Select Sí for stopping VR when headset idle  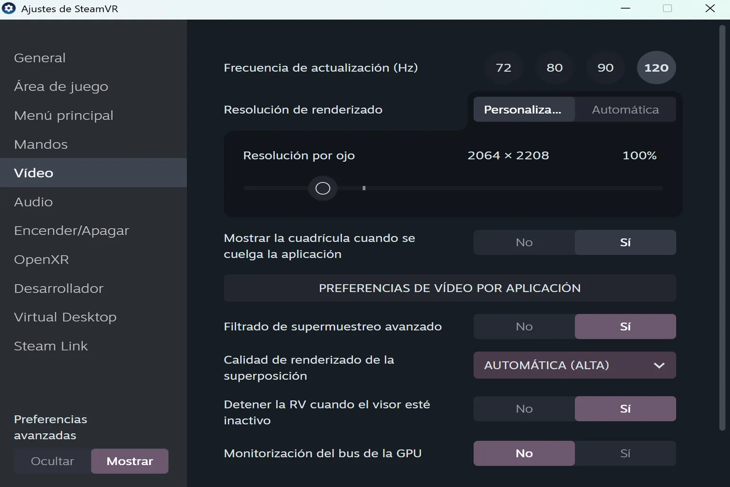click(625, 409)
